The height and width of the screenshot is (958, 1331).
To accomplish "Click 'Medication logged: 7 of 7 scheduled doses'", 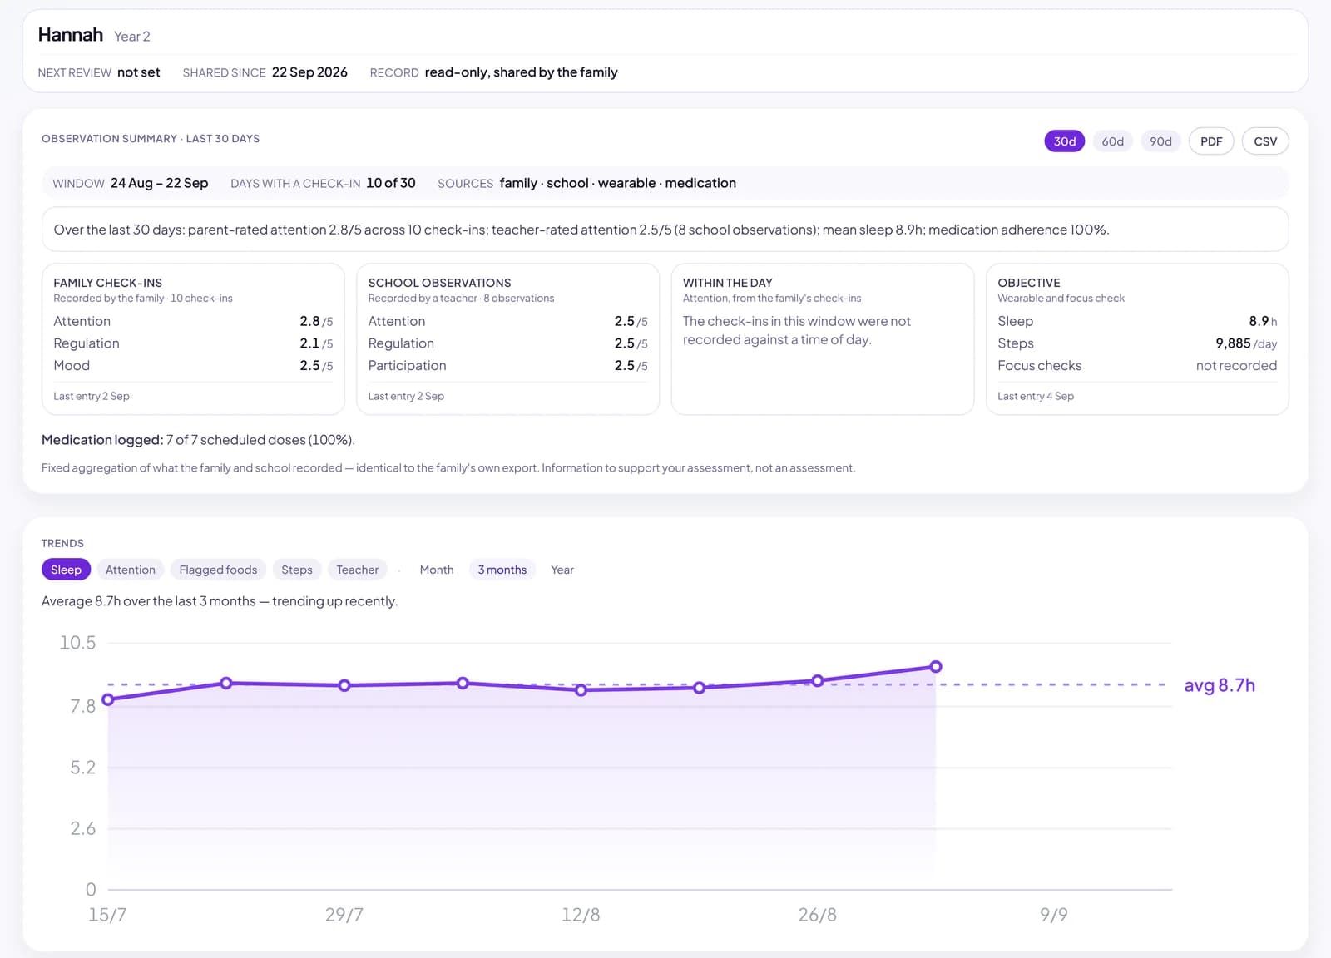I will click(x=198, y=440).
